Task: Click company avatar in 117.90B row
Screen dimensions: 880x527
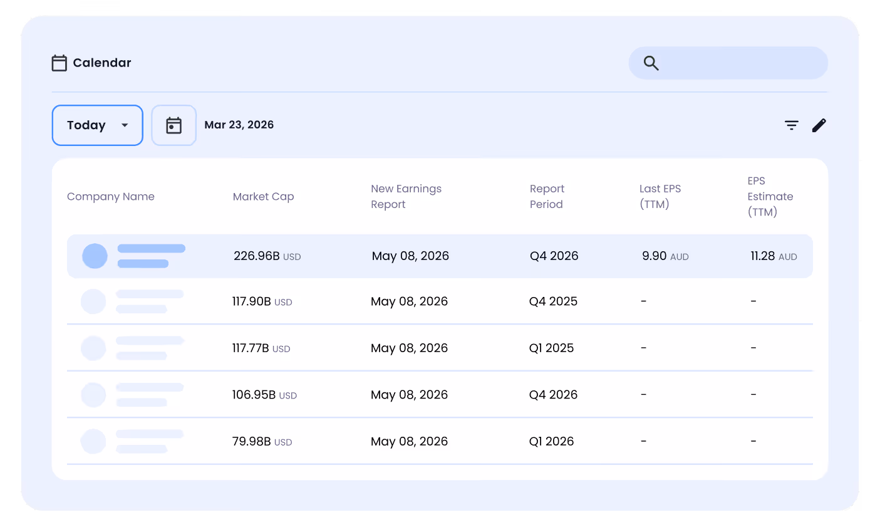Action: coord(93,301)
